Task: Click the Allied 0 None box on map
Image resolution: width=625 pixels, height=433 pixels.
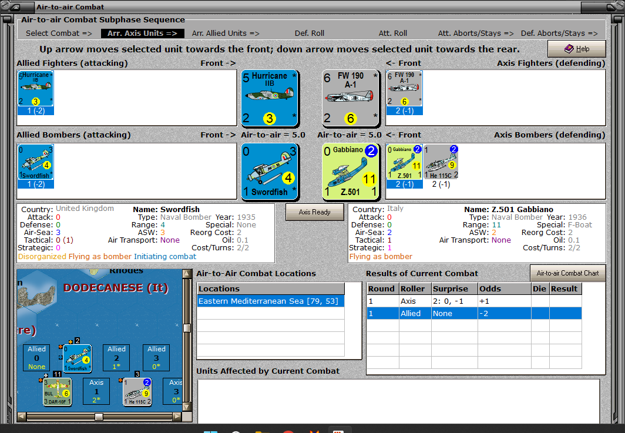Action: tap(36, 358)
